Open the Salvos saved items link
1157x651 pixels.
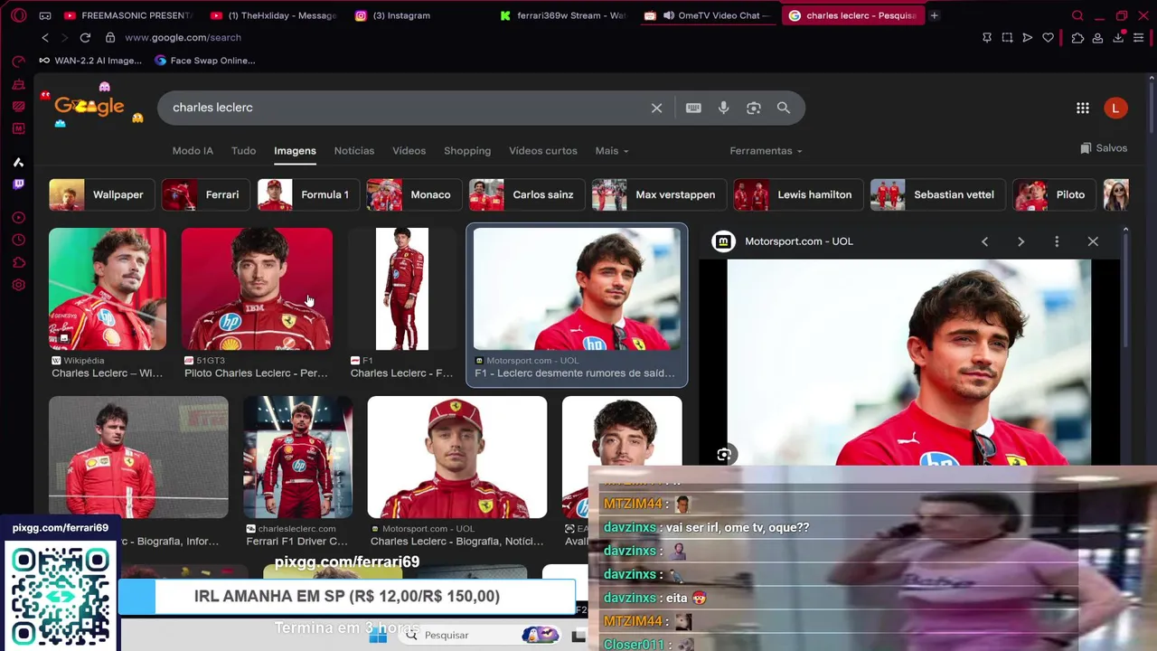(1104, 148)
